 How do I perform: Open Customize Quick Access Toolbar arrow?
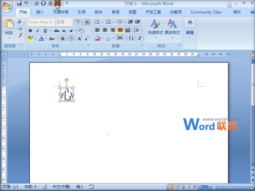(67, 3)
